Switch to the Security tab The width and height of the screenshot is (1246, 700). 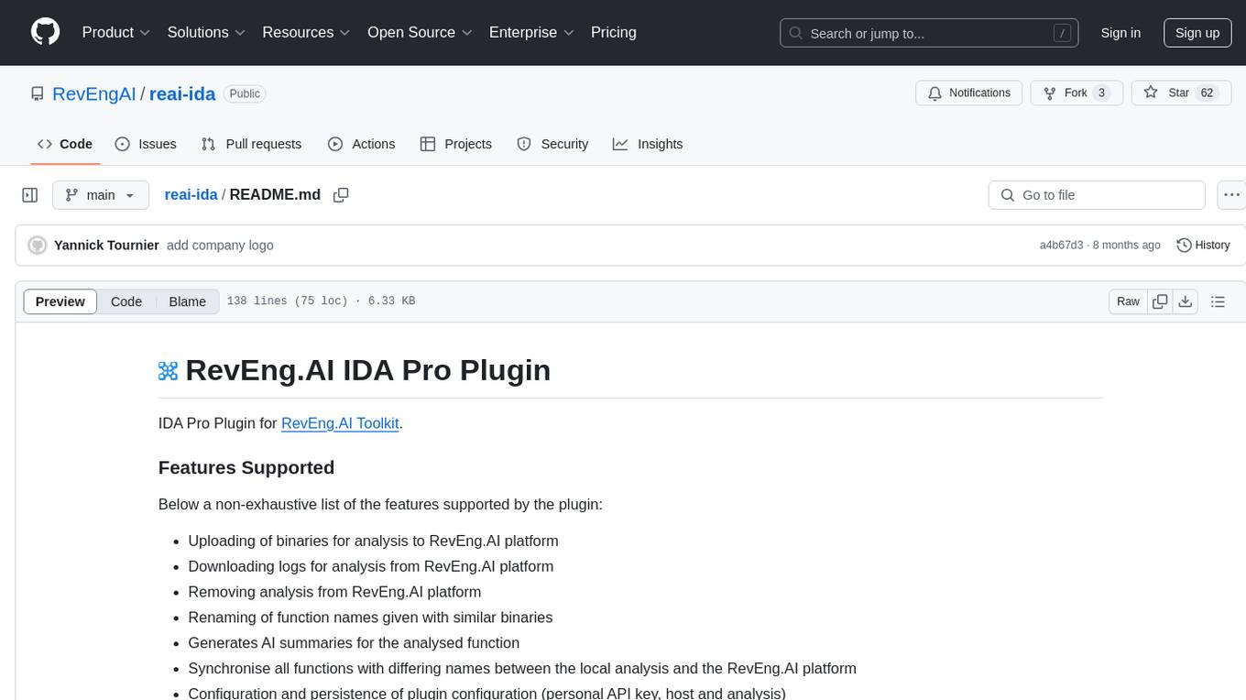[x=552, y=144]
